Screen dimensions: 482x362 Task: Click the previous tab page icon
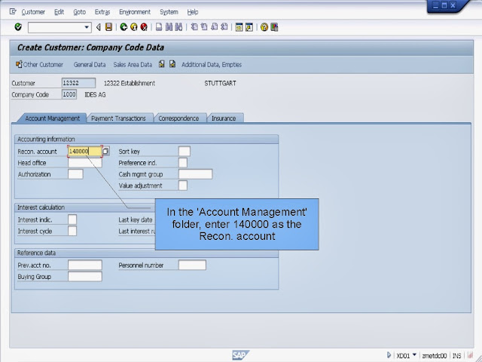[162, 64]
